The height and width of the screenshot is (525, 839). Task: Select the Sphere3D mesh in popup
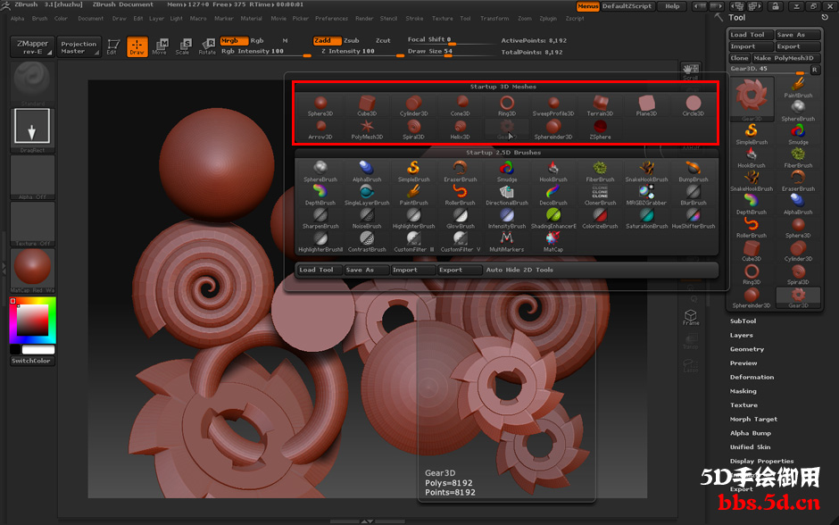pyautogui.click(x=320, y=105)
